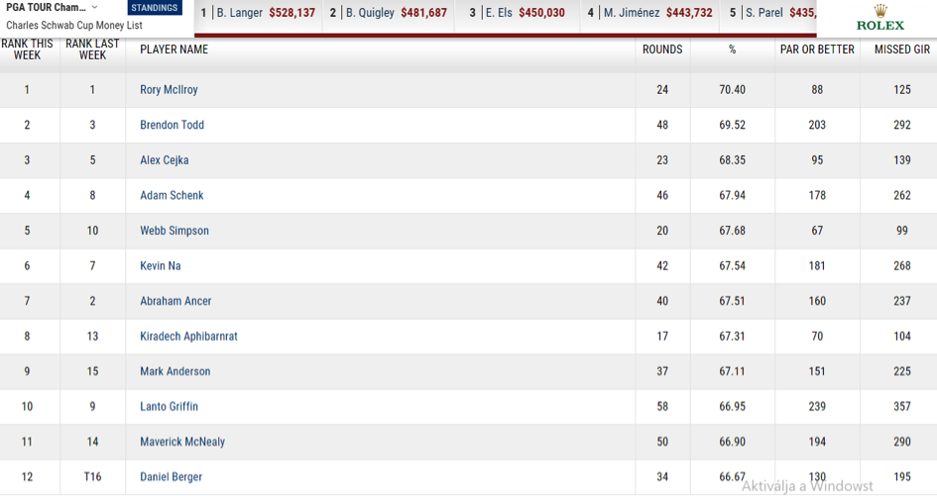Click Lanto Griffin's 357 missed GIR value
The width and height of the screenshot is (937, 496).
click(902, 407)
